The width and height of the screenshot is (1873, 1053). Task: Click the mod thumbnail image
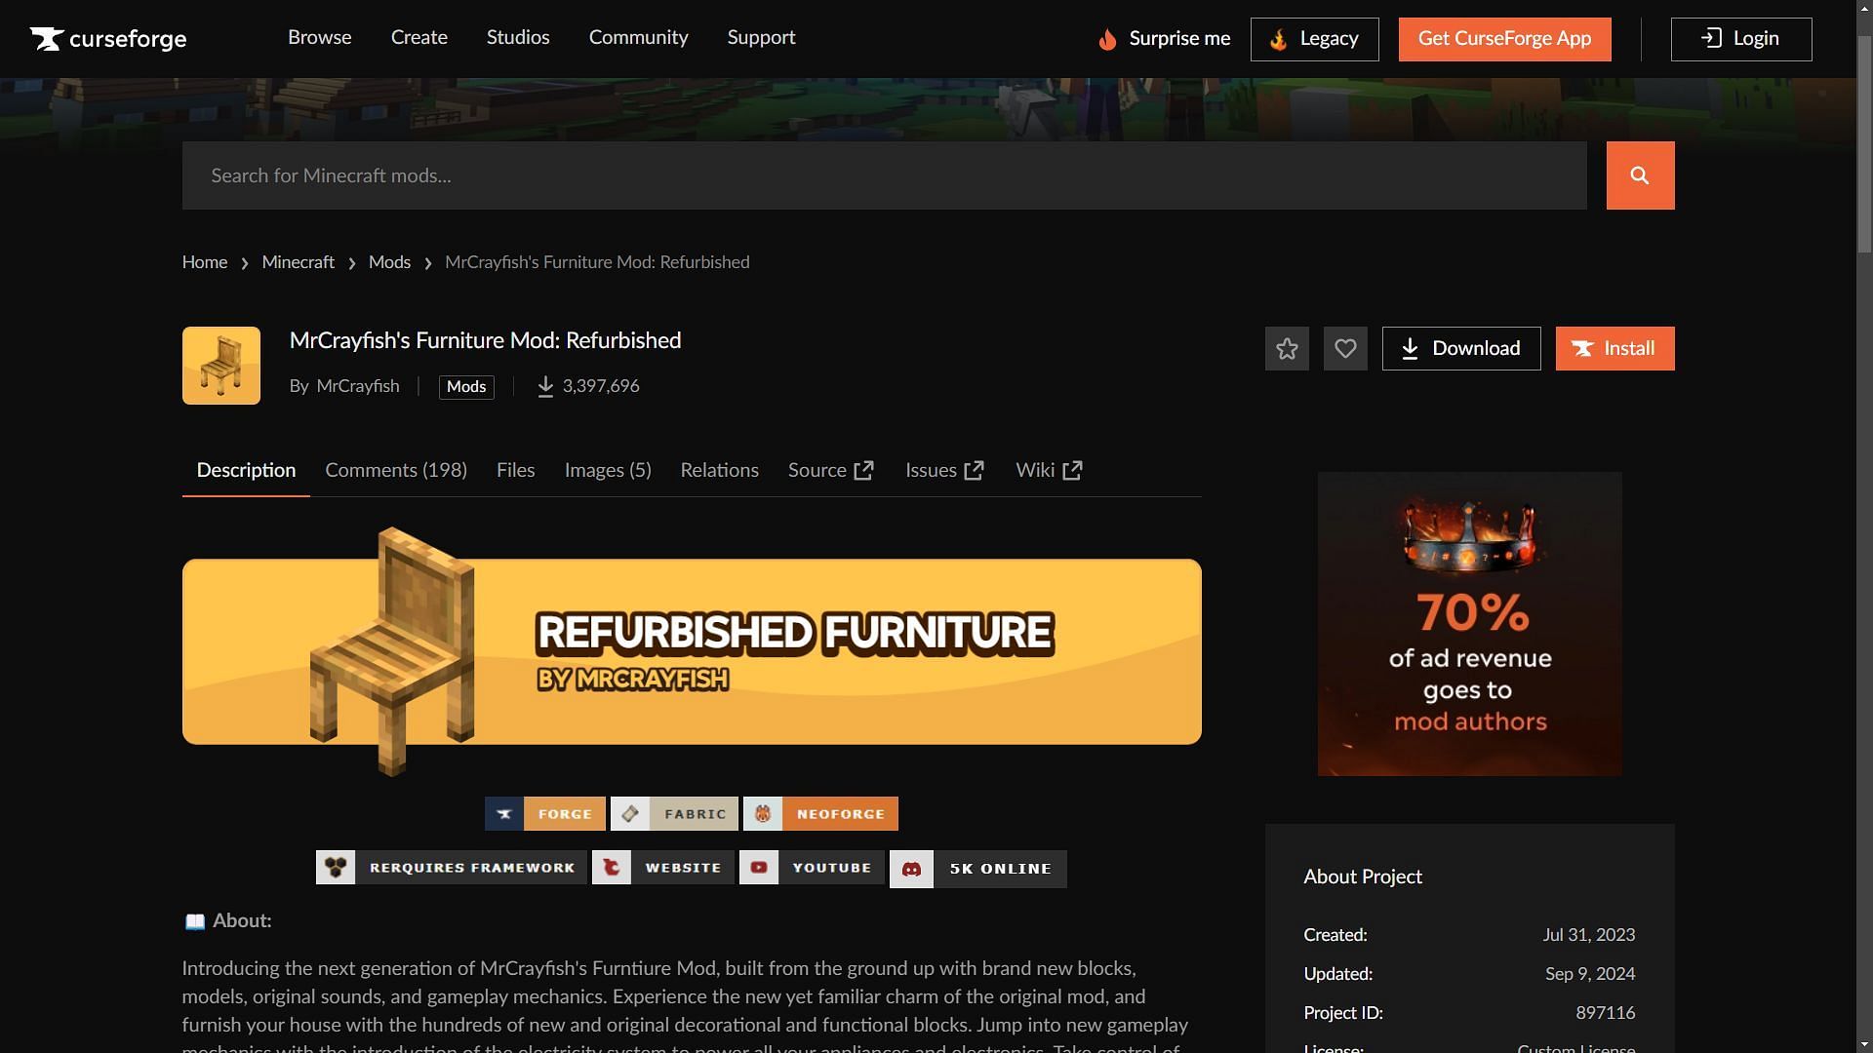click(221, 366)
